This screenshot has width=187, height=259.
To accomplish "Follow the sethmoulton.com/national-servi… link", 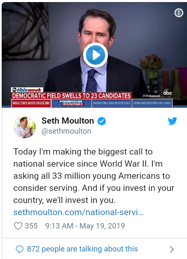I will (78, 212).
